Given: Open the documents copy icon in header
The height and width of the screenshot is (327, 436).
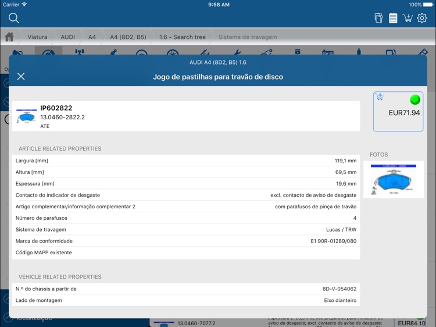Looking at the screenshot, I should coord(378,18).
